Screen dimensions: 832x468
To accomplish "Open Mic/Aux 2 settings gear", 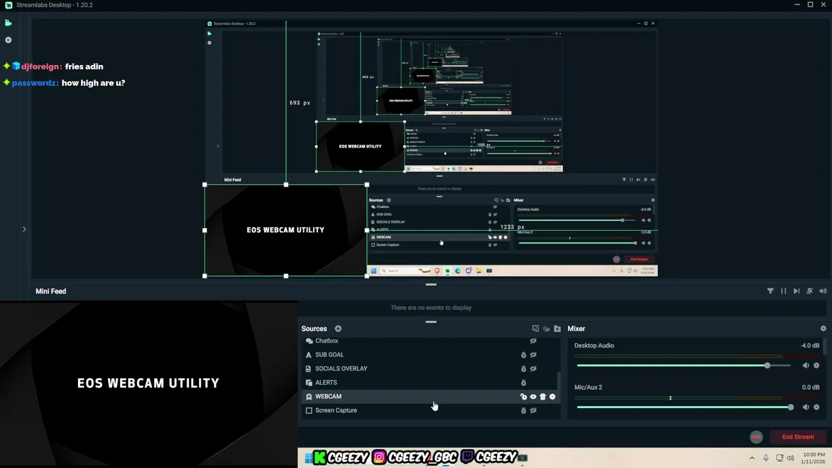I will (x=817, y=407).
